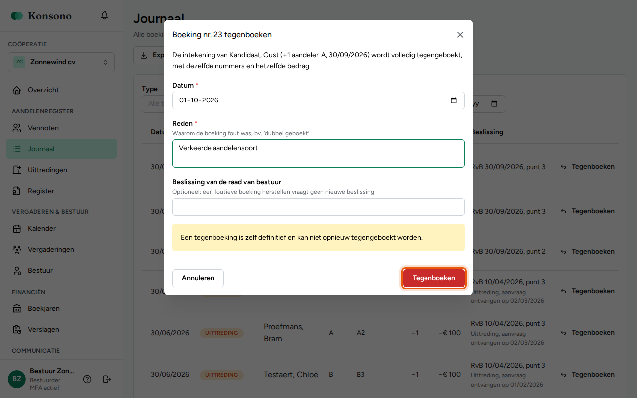
Task: Click Tegenboeken in the Proefmans, Bram row
Action: click(x=588, y=333)
